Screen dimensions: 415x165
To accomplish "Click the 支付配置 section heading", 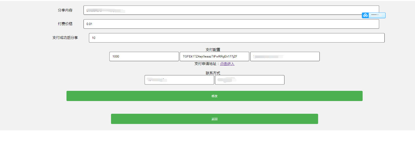I will click(x=213, y=49).
